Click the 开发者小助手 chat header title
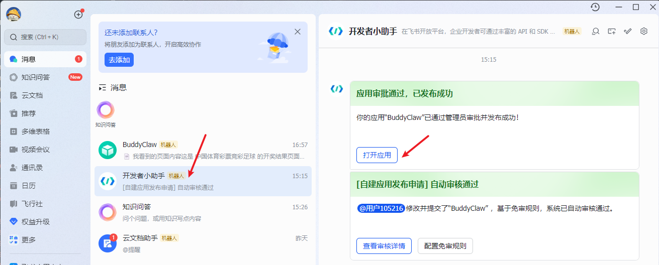This screenshot has width=659, height=265. [x=372, y=31]
